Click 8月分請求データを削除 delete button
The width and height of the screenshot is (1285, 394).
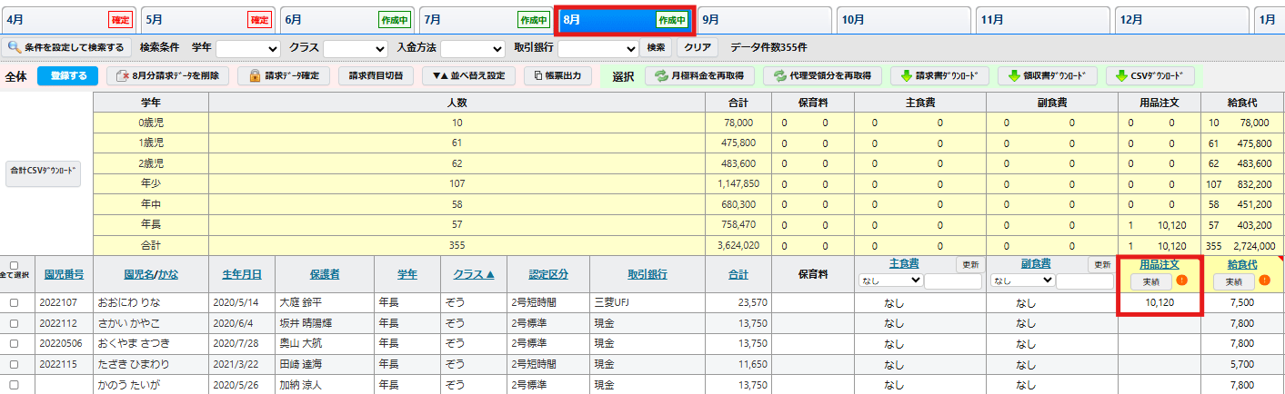pos(167,76)
